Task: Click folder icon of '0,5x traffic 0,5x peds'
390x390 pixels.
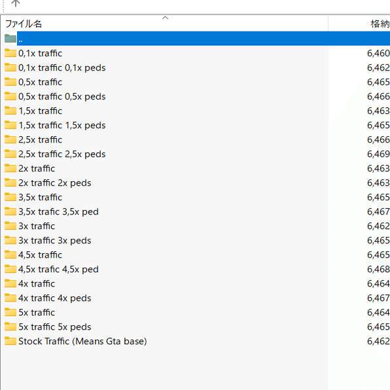Action: coord(10,96)
